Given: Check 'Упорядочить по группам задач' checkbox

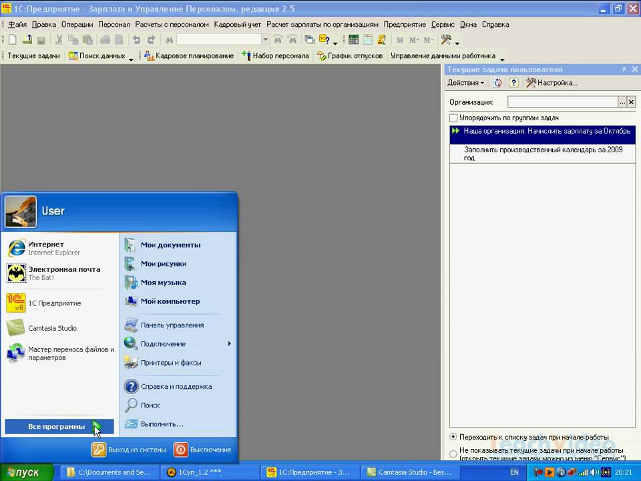Looking at the screenshot, I should (453, 118).
